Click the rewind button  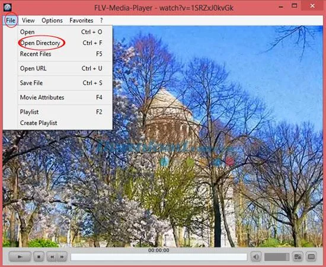point(52,257)
